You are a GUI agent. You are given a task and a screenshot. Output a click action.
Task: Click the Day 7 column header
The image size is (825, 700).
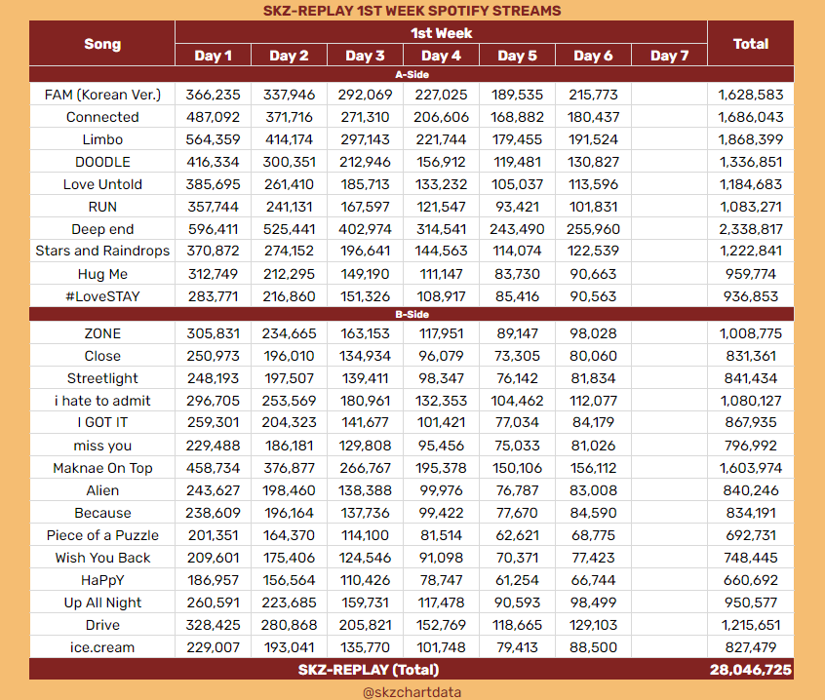(x=669, y=55)
